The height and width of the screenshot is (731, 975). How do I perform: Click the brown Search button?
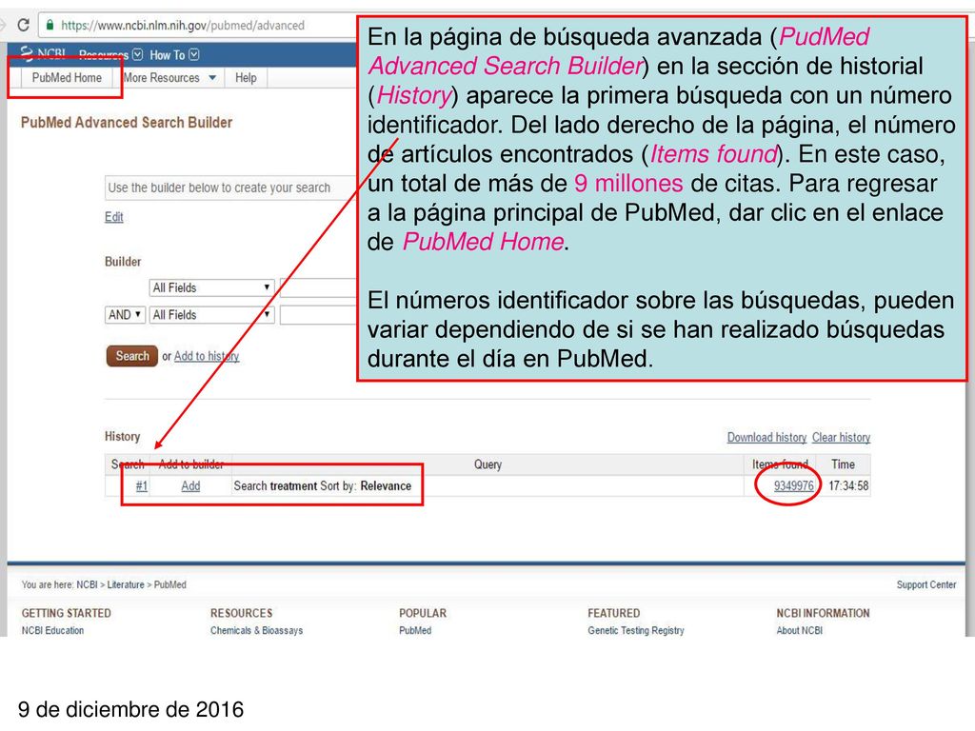point(131,356)
